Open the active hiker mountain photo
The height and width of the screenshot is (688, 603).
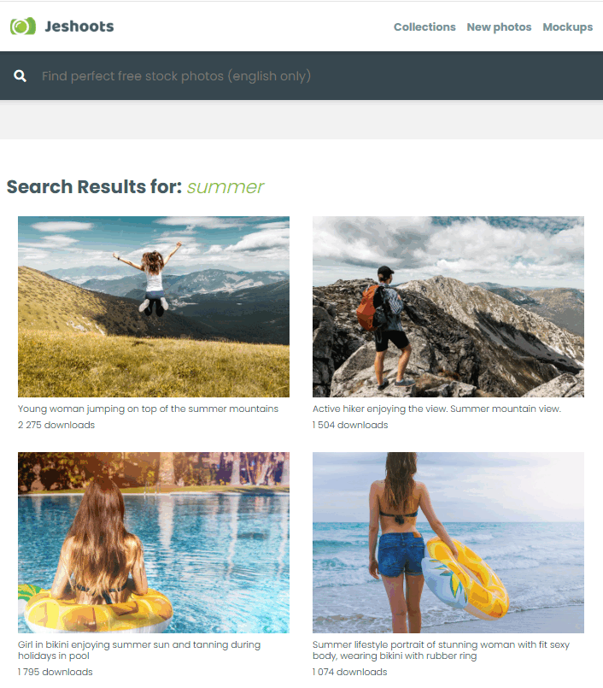[448, 307]
